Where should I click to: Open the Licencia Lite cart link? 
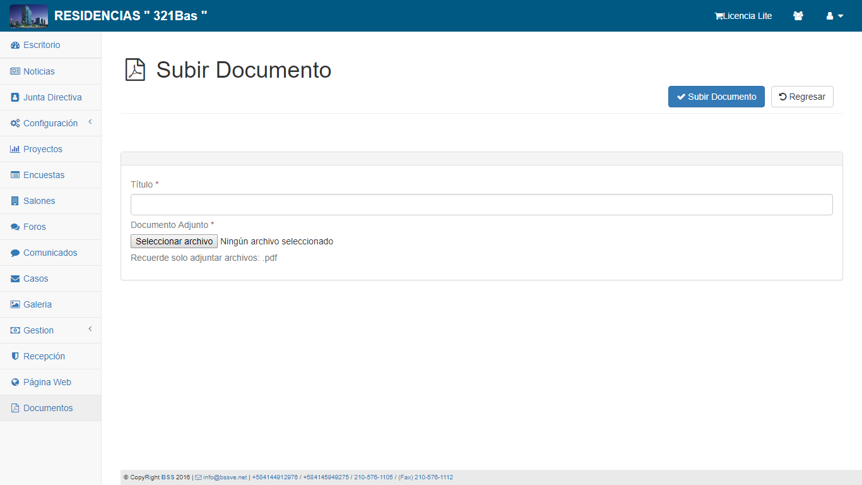click(743, 16)
